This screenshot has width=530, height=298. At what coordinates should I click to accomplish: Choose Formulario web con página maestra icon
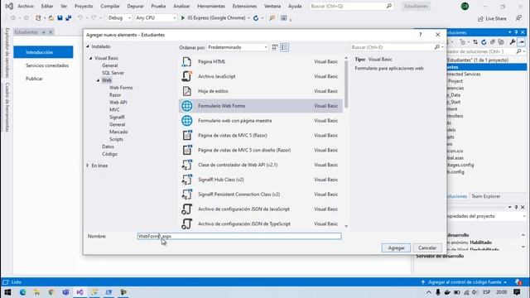tap(186, 121)
